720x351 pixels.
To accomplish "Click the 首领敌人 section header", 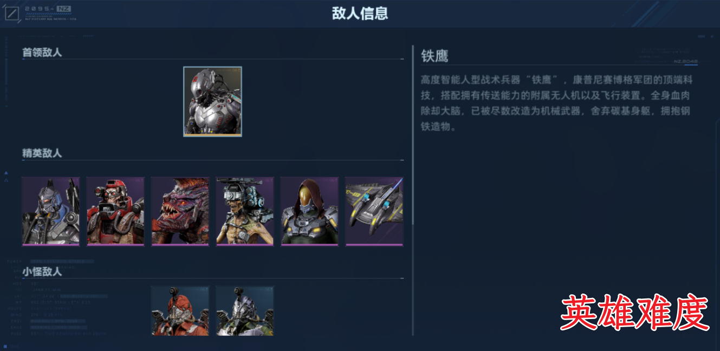I will [42, 53].
